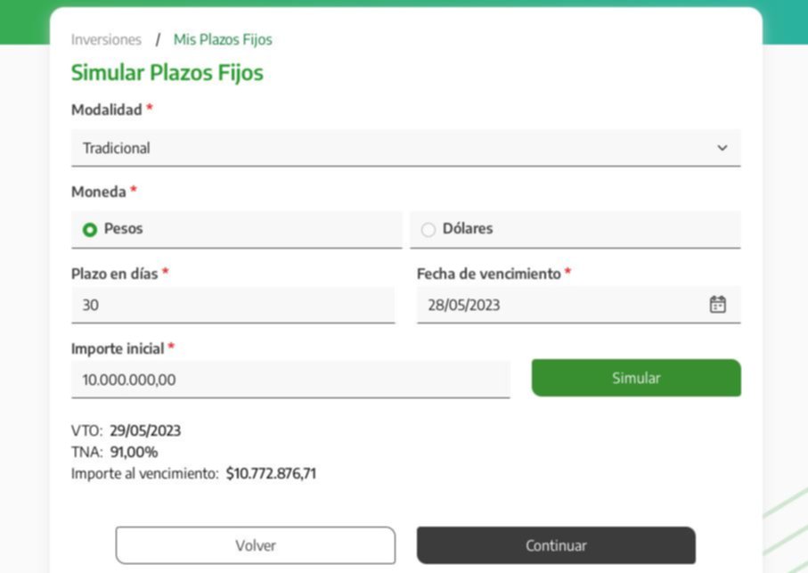Click the Dólares option label

(x=468, y=228)
